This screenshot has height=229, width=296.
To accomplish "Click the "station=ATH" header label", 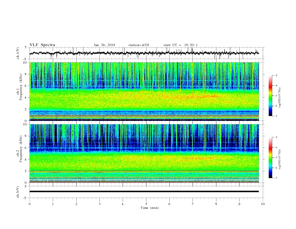I will (x=139, y=45).
